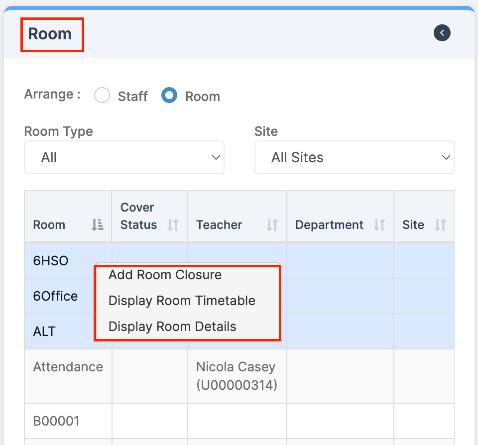Viewport: 478px width, 445px height.
Task: Open the Site dropdown showing All Sites
Action: pyautogui.click(x=354, y=157)
